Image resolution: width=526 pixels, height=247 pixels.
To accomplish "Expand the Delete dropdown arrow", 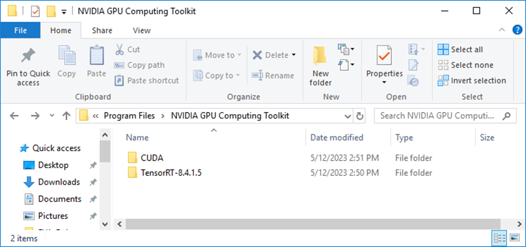I will pyautogui.click(x=293, y=55).
